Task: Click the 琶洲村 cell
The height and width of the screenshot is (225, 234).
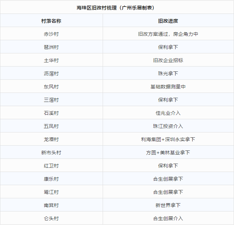Action: [51, 47]
